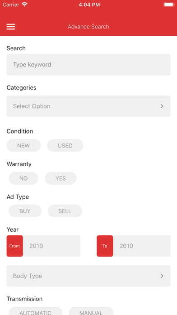This screenshot has height=315, width=177.
Task: Expand the Body Type dropdown
Action: coord(88,276)
